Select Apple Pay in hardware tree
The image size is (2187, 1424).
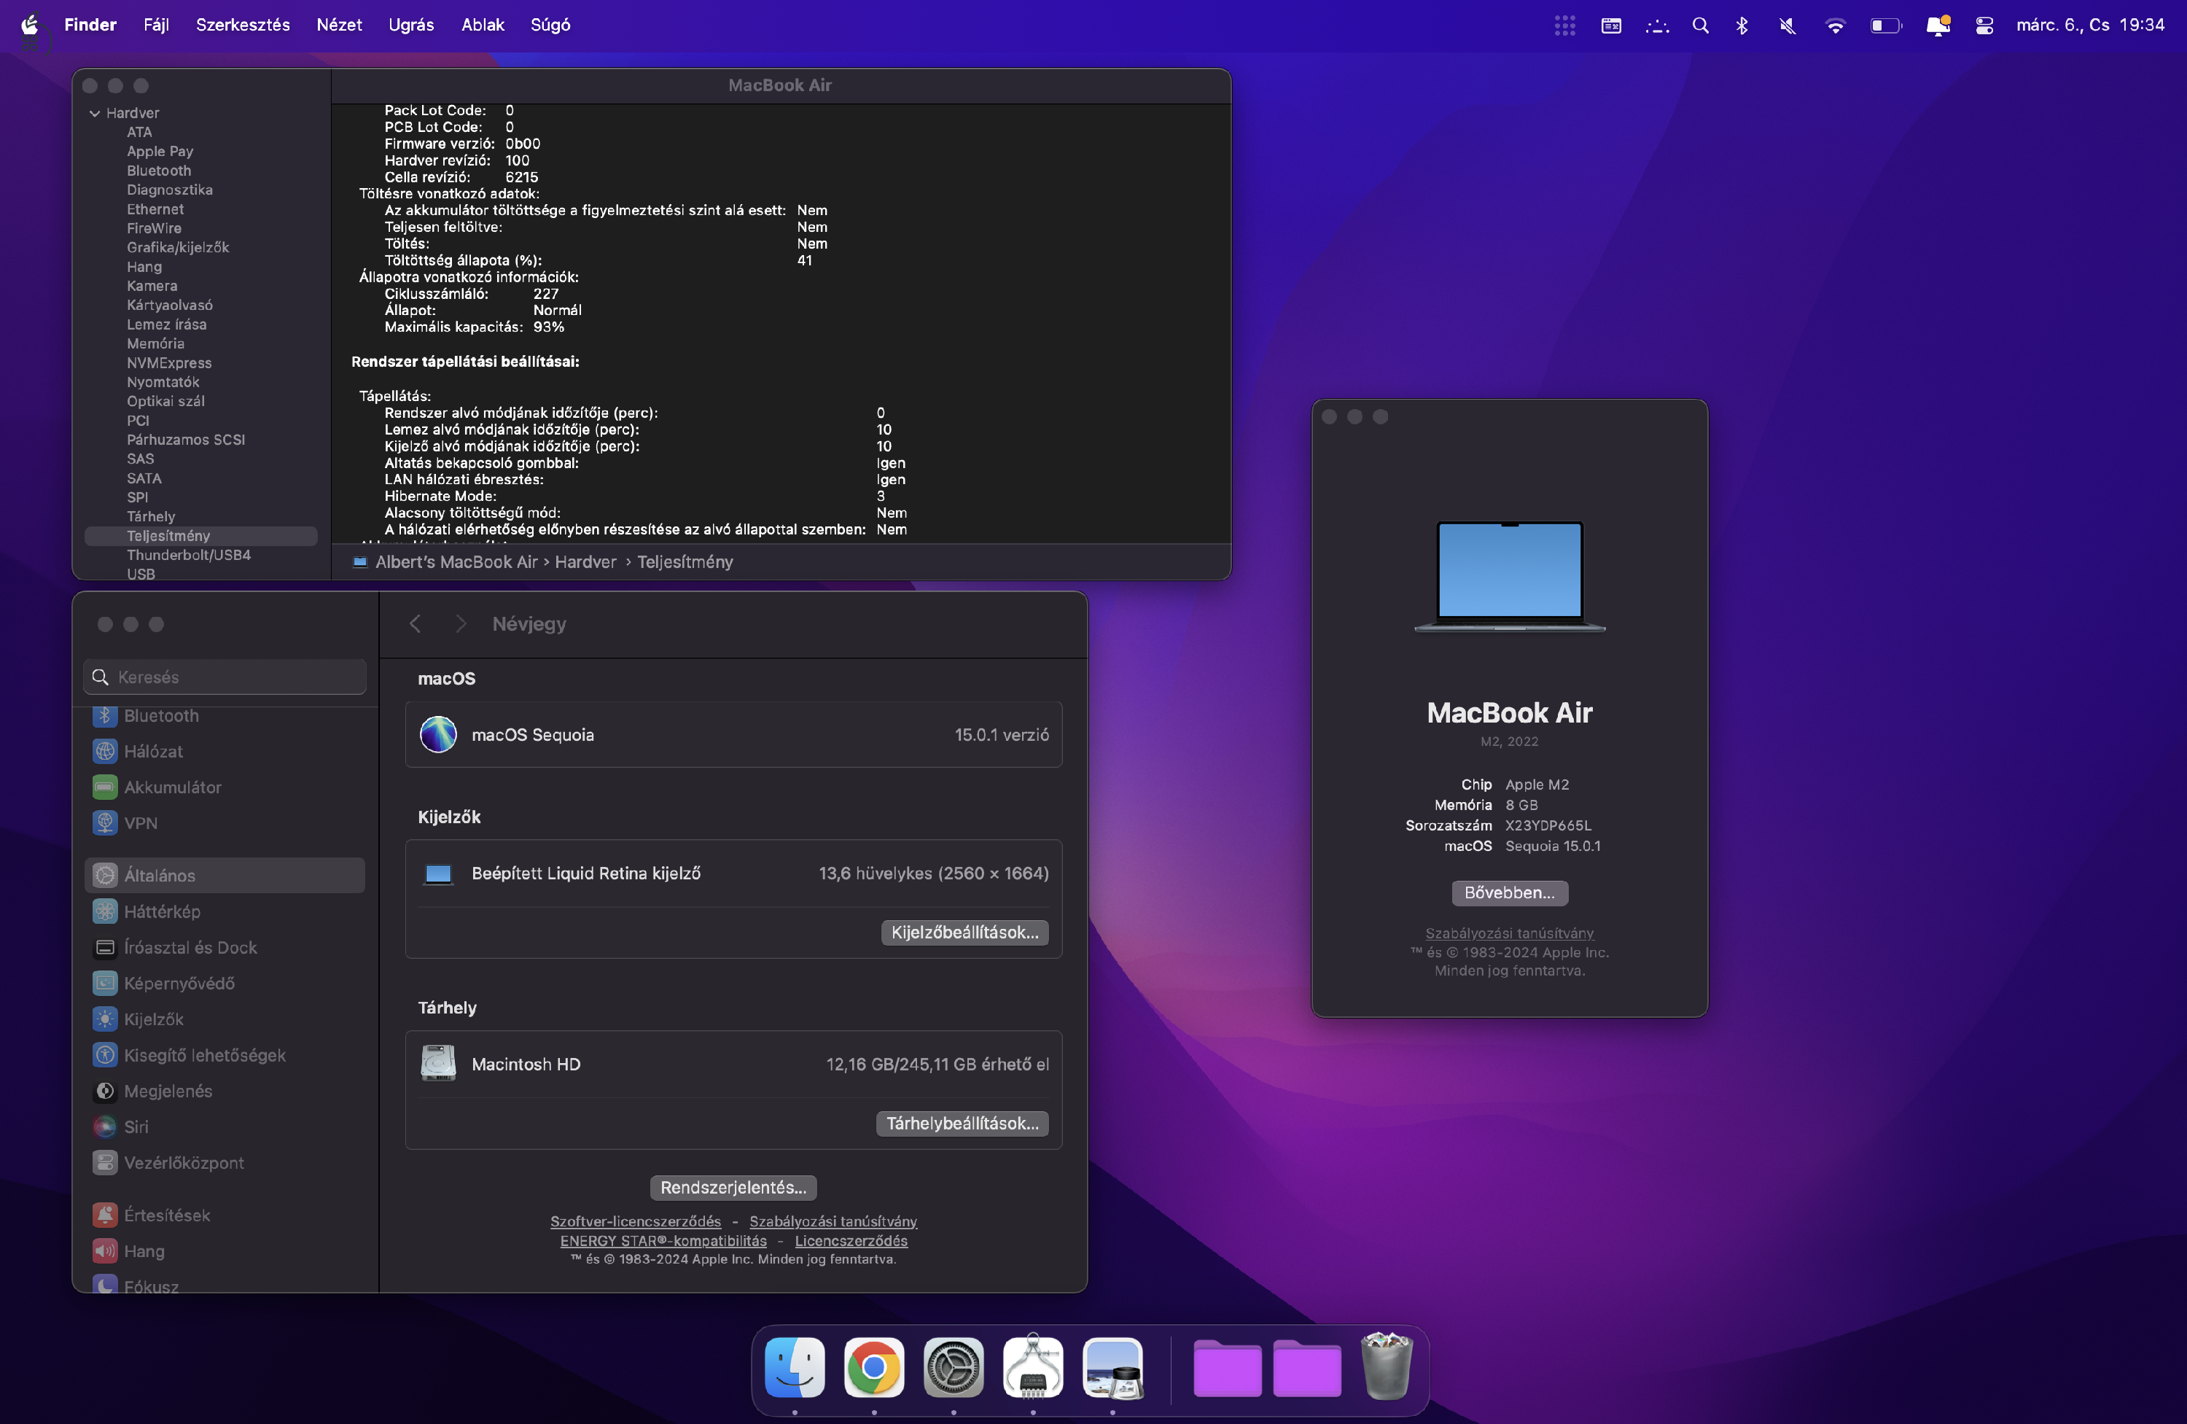160,151
